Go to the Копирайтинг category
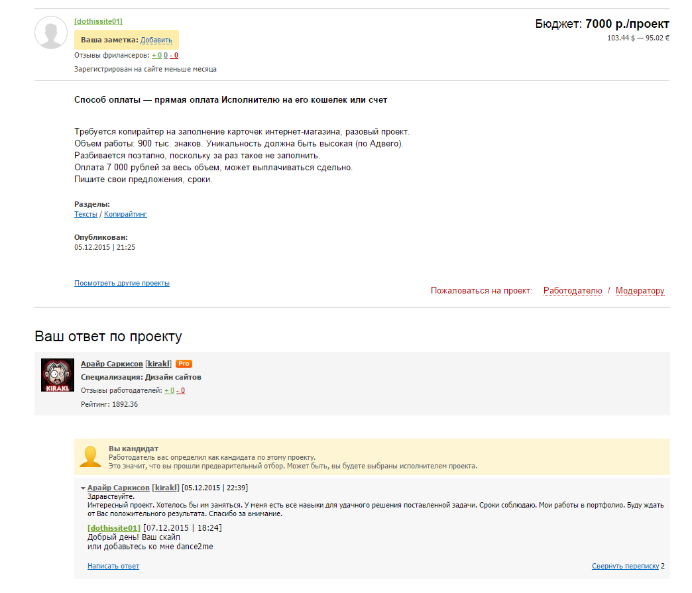Image resolution: width=692 pixels, height=593 pixels. tap(125, 215)
